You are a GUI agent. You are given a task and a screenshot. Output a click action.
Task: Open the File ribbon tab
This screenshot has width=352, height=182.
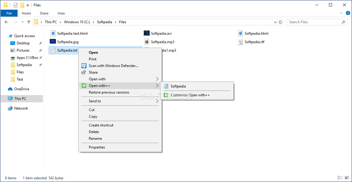[9, 13]
